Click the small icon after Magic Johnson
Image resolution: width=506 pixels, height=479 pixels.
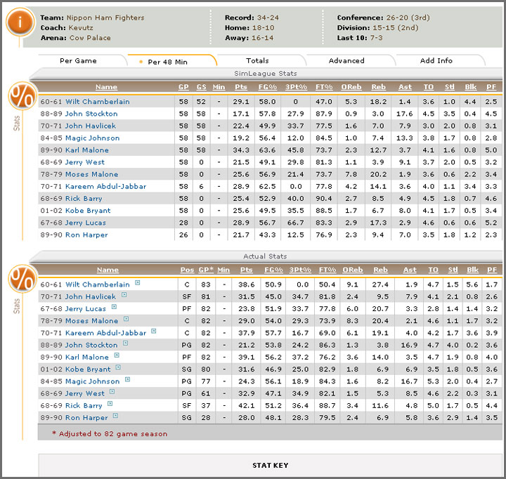click(x=126, y=381)
